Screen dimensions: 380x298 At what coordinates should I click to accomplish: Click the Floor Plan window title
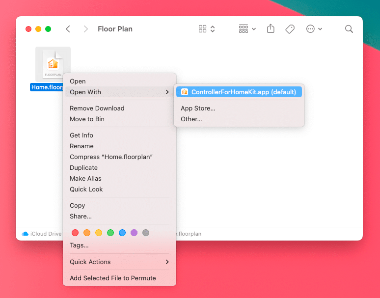pos(115,29)
